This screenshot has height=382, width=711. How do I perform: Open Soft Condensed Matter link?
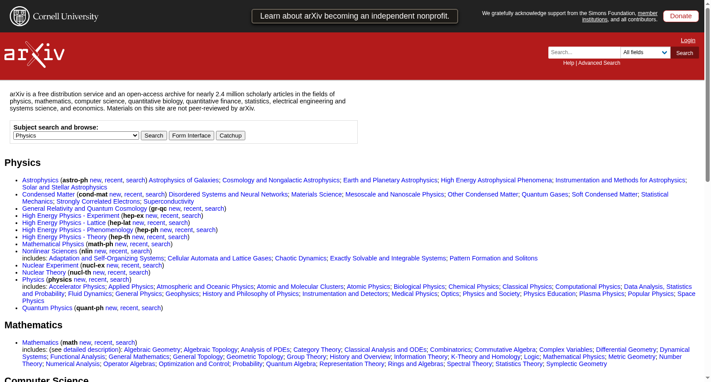[605, 194]
